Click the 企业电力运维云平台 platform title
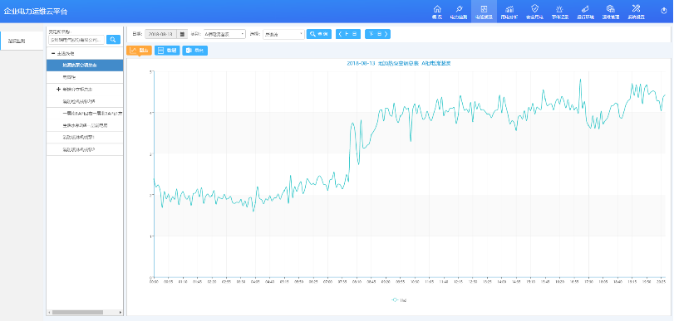This screenshot has width=674, height=321. (36, 12)
